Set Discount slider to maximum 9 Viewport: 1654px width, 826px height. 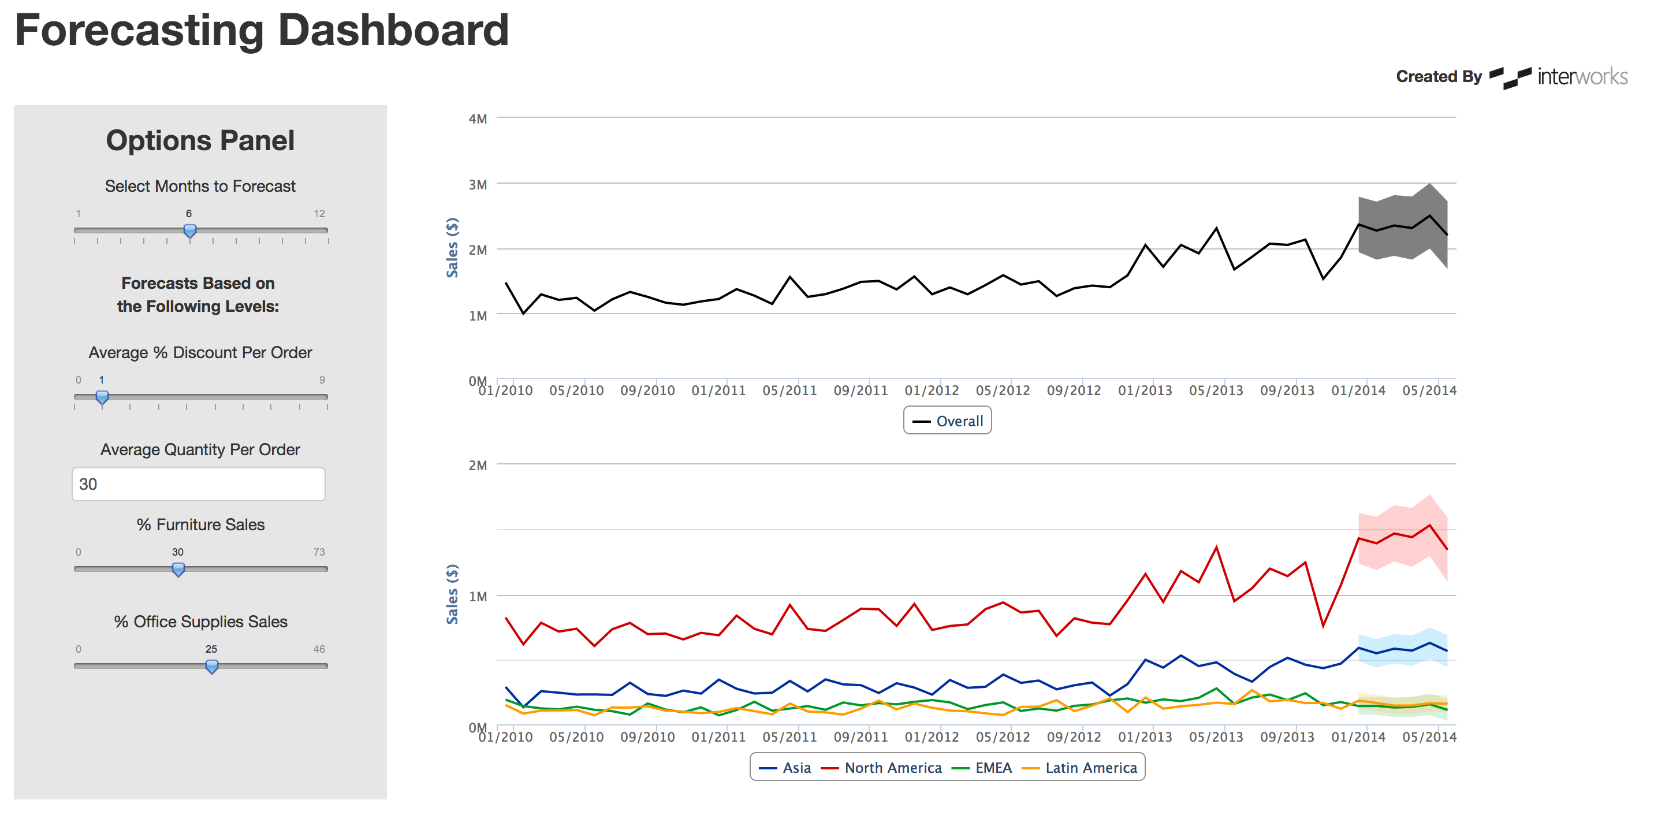[x=327, y=397]
